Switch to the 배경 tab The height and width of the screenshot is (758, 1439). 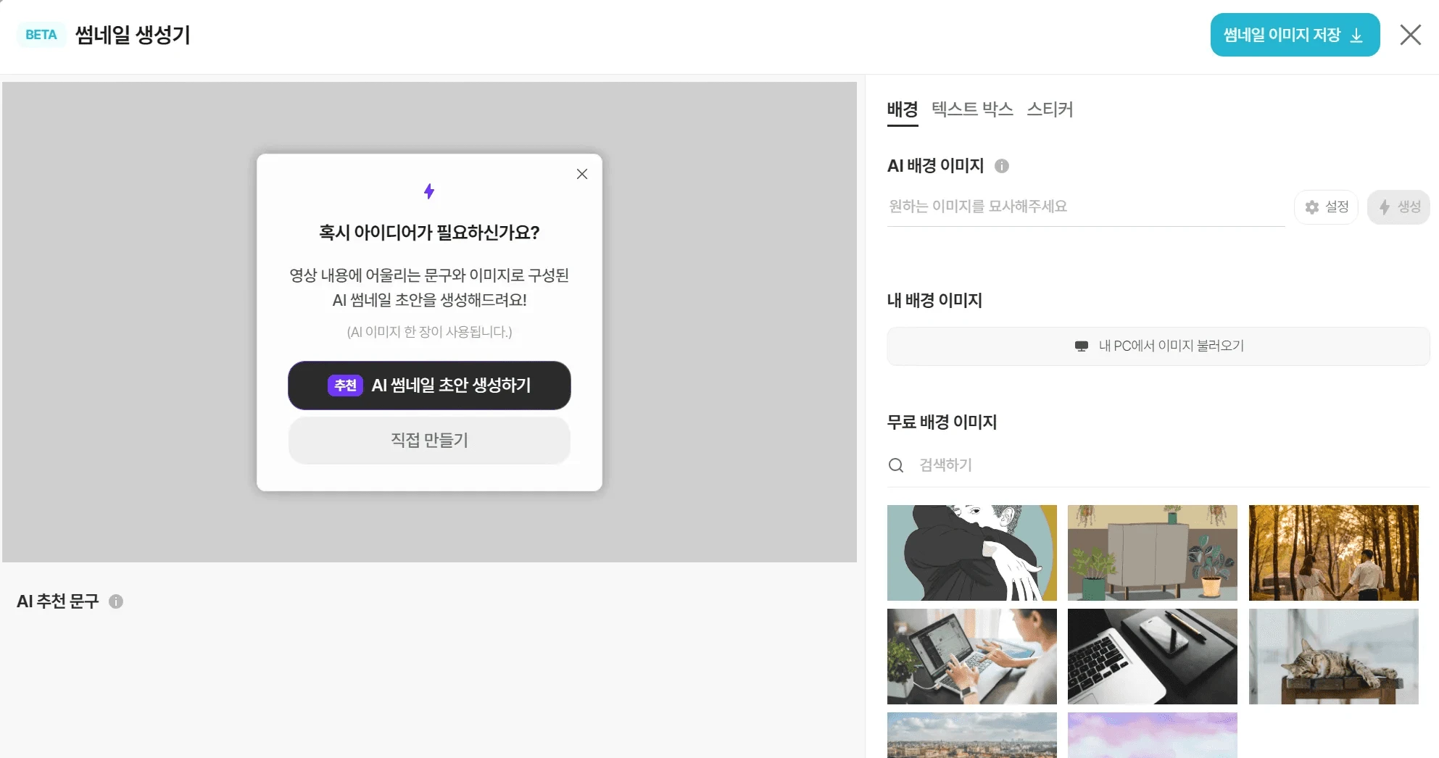903,110
